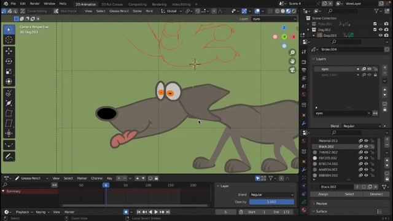Select the Select Box tool in toolbar

click(x=9, y=30)
